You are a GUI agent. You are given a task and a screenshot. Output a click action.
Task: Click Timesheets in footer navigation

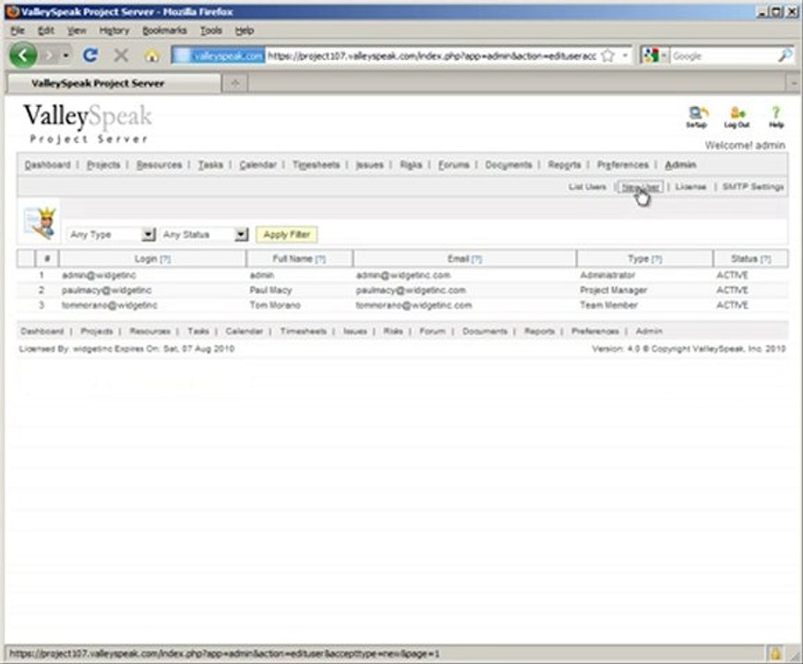[x=303, y=331]
